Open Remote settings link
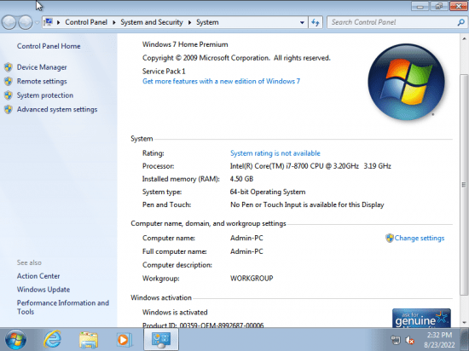The image size is (469, 351). point(42,81)
